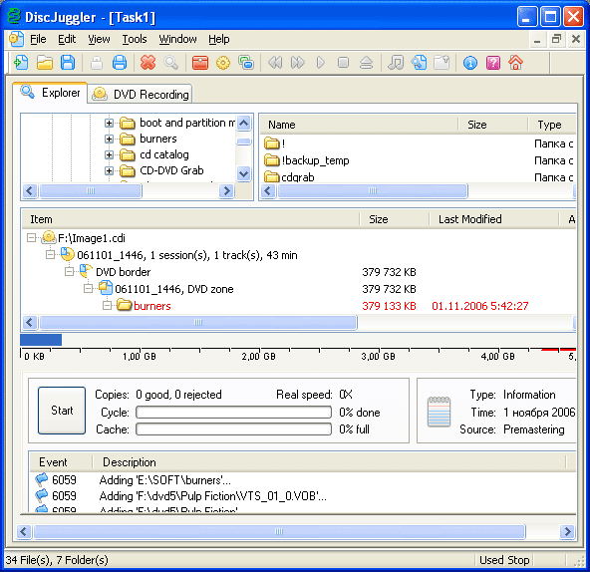Image resolution: width=590 pixels, height=572 pixels.
Task: Click the padlock toolbar icon
Action: click(97, 63)
